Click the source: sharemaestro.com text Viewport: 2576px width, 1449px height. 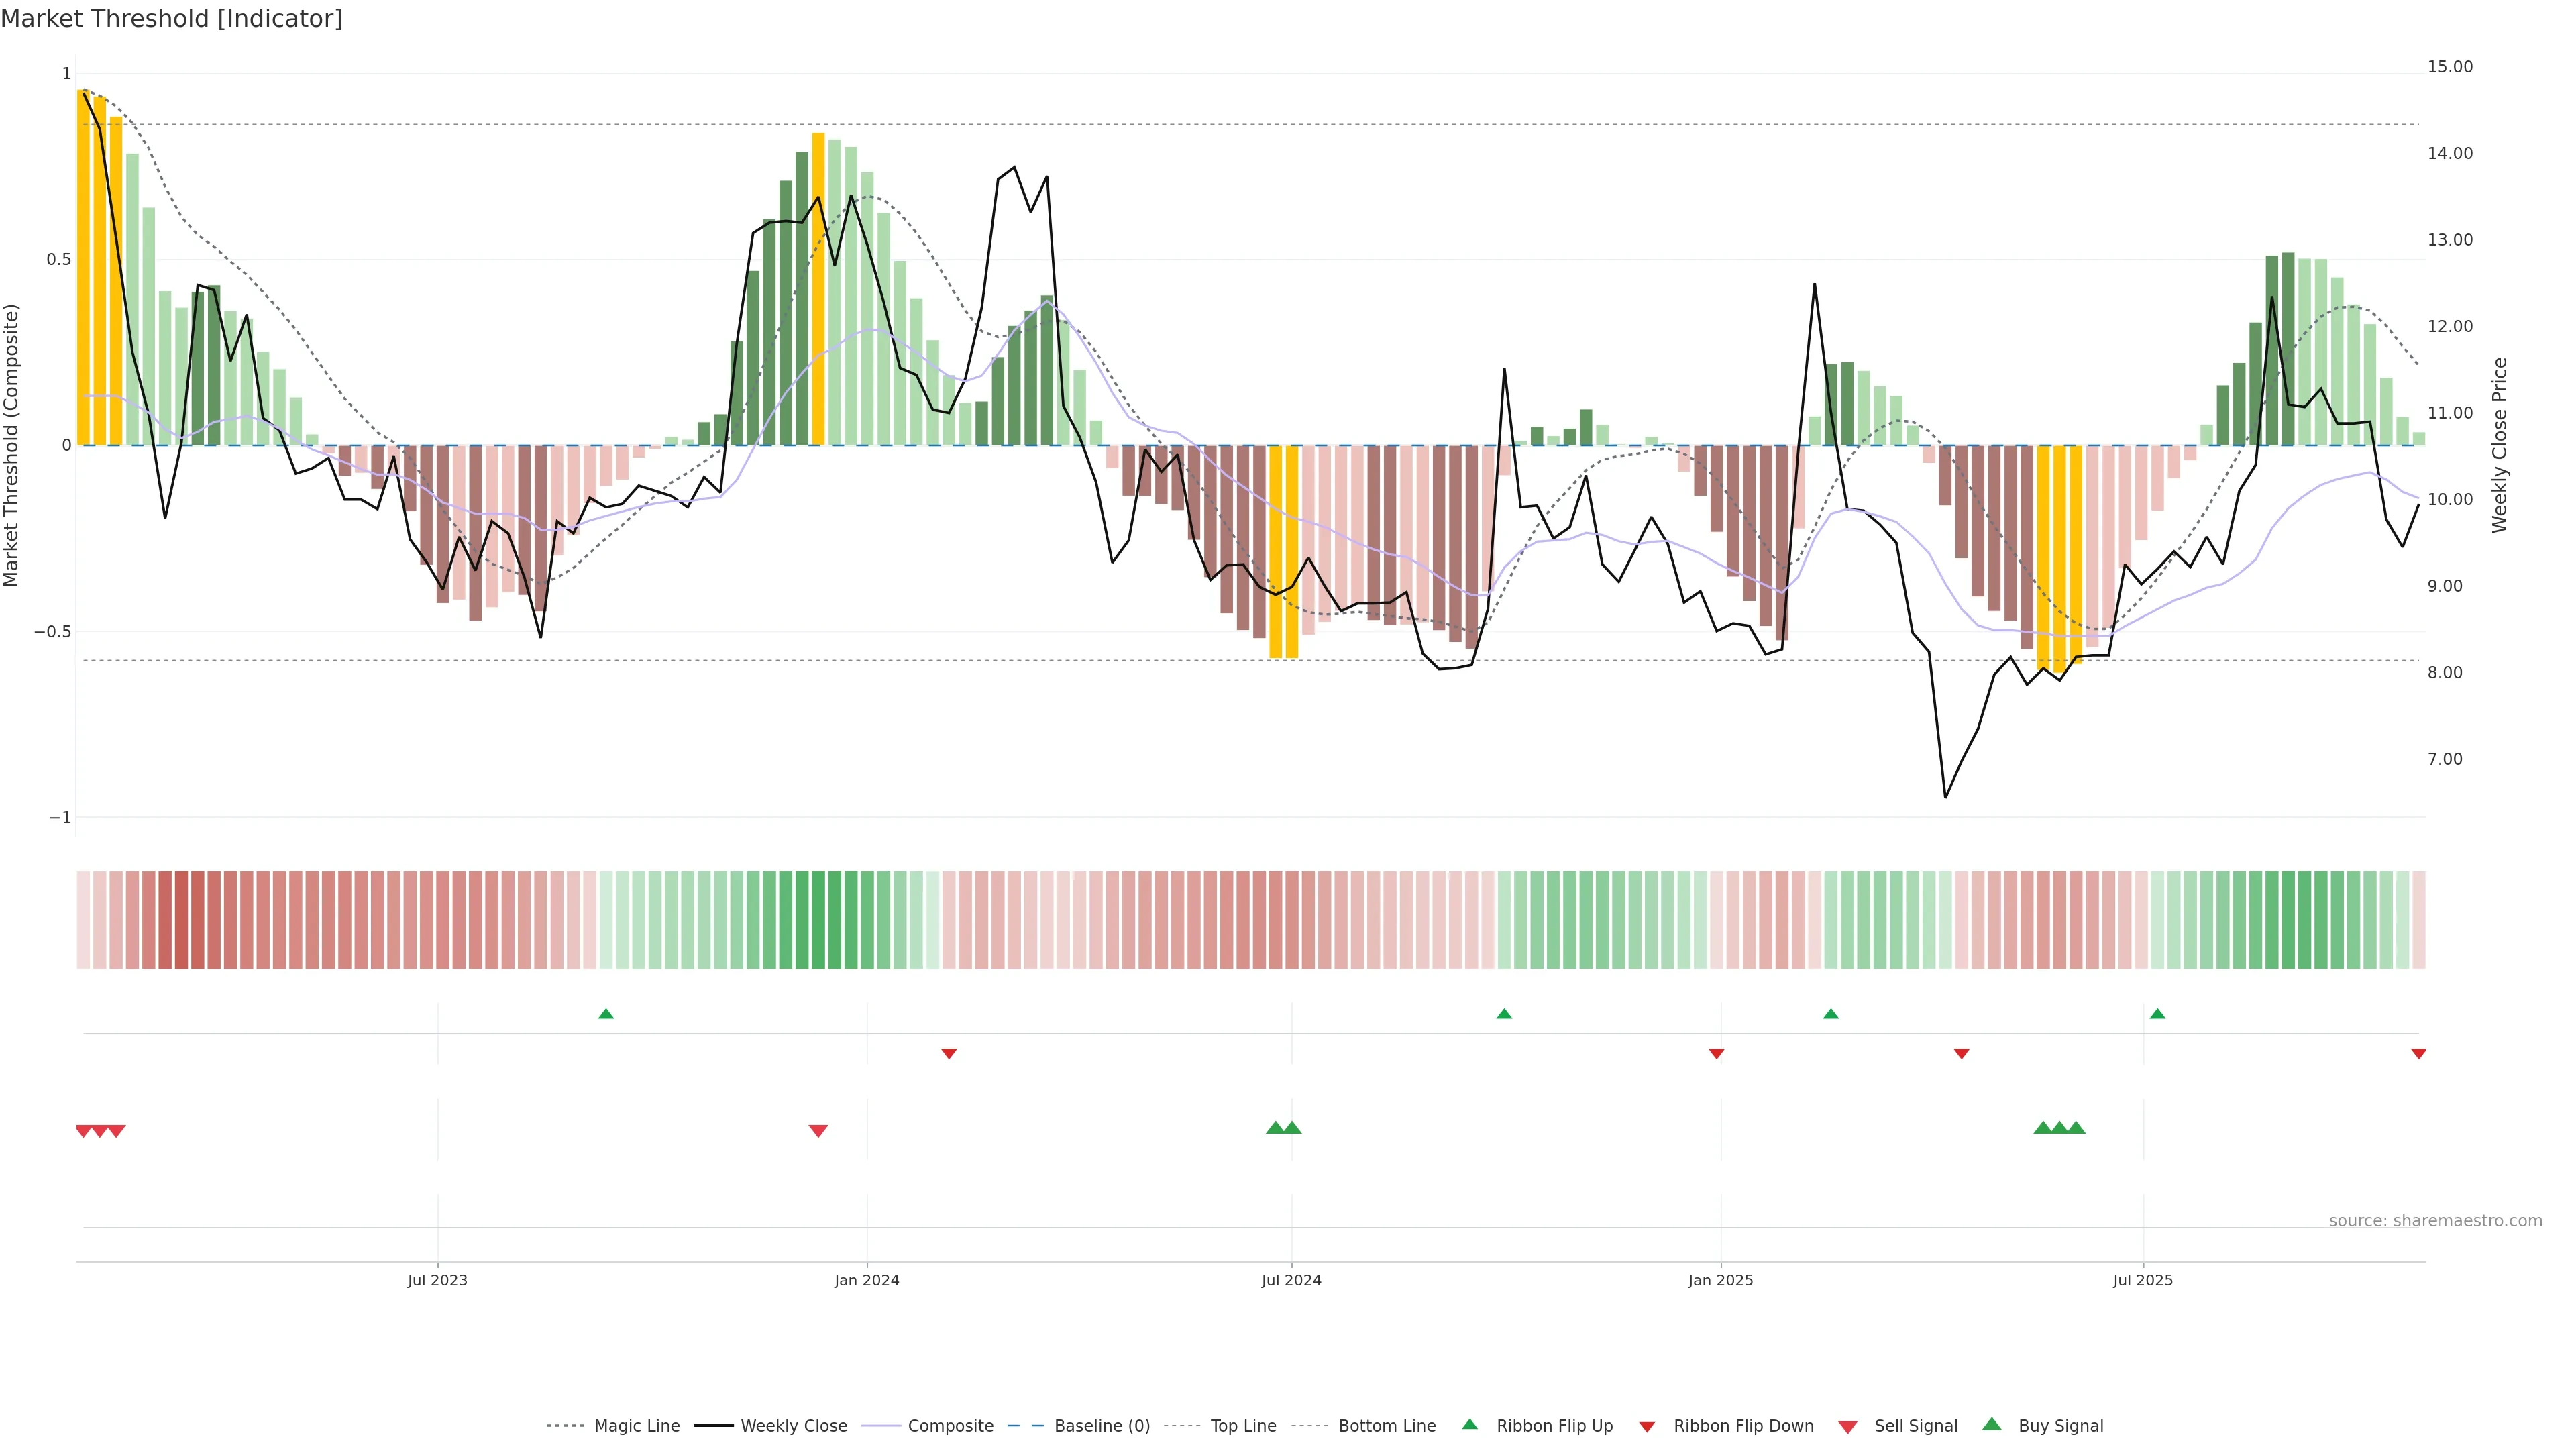(2435, 1220)
